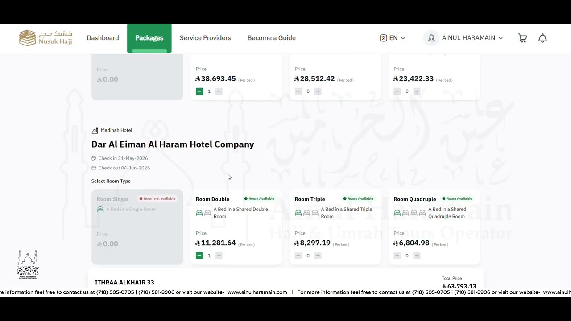Decrease the 28,512.42 room bed count
Image resolution: width=571 pixels, height=321 pixels.
click(x=298, y=91)
